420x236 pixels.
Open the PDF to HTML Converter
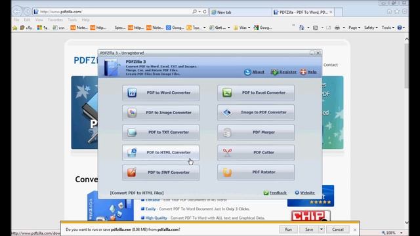[x=161, y=153]
